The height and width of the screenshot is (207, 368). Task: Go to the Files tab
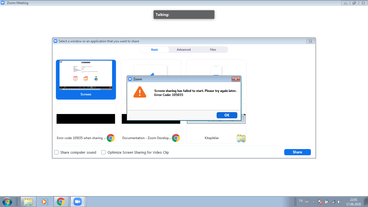click(x=213, y=50)
